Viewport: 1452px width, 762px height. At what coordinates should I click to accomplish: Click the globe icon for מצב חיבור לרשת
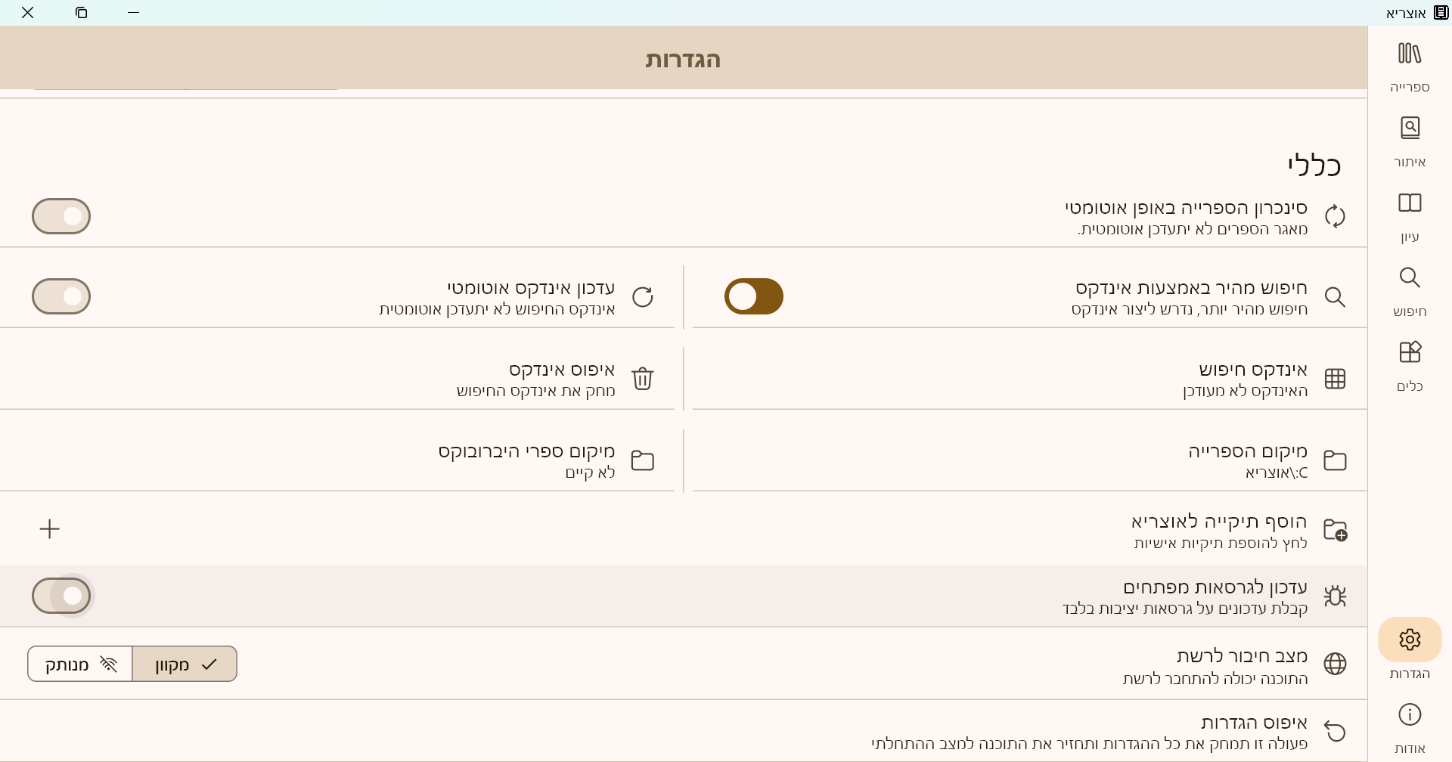(x=1336, y=663)
